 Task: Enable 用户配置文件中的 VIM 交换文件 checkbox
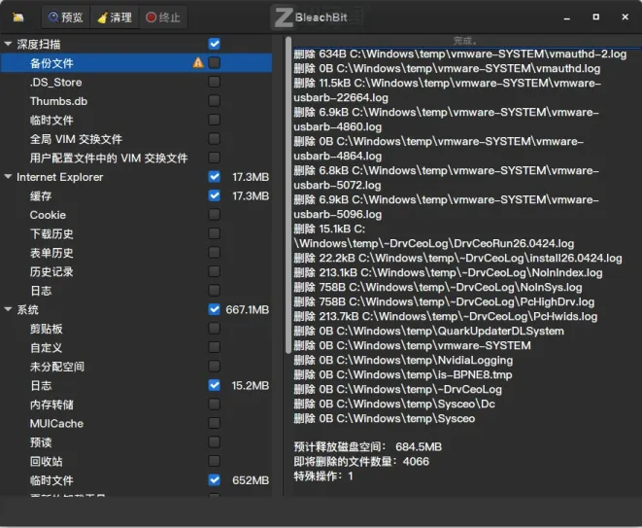point(214,158)
